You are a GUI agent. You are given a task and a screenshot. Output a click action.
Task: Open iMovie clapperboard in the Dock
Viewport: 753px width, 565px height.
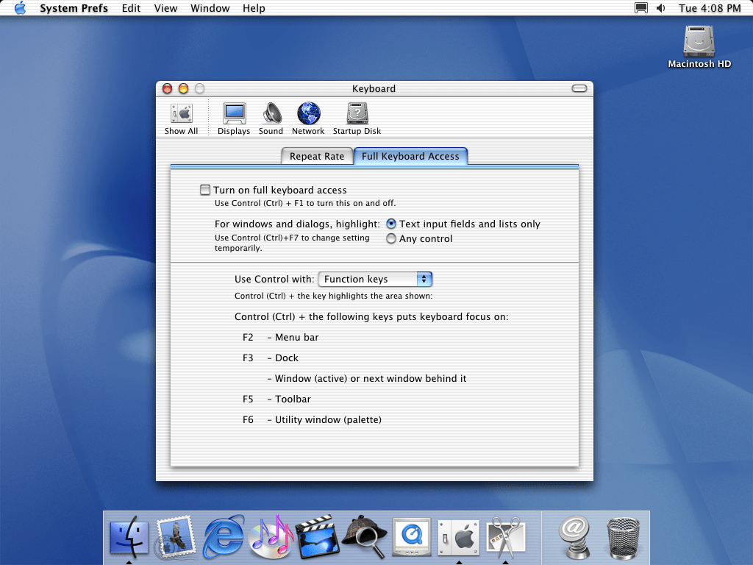pos(318,537)
